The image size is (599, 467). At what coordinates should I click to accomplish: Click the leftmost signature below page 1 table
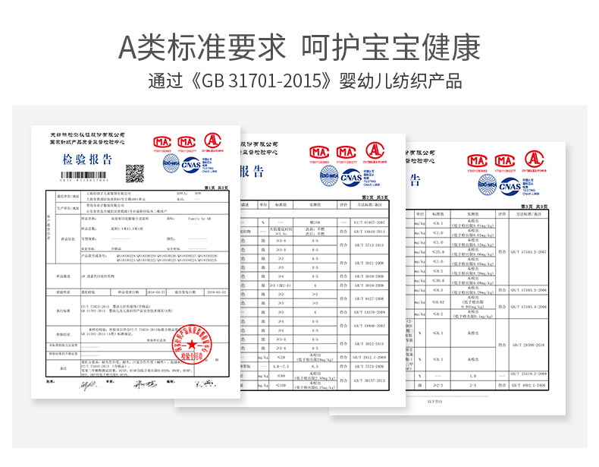89,383
